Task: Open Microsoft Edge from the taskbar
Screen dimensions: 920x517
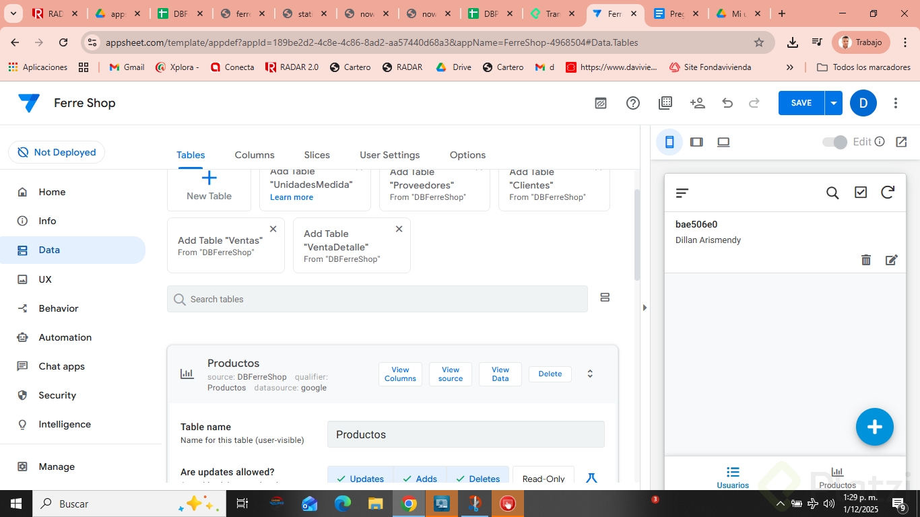Action: click(x=343, y=504)
